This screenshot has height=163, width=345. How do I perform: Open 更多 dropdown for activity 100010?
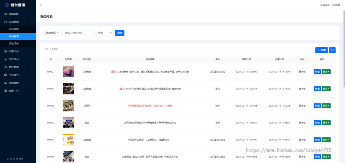(x=326, y=157)
